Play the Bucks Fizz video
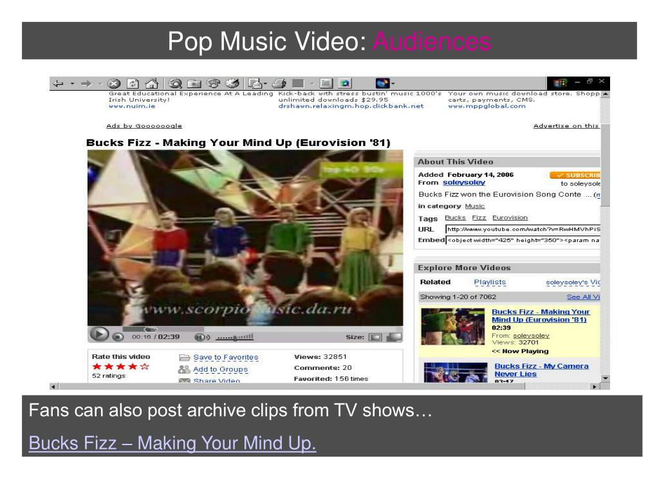The image size is (659, 494). [98, 334]
